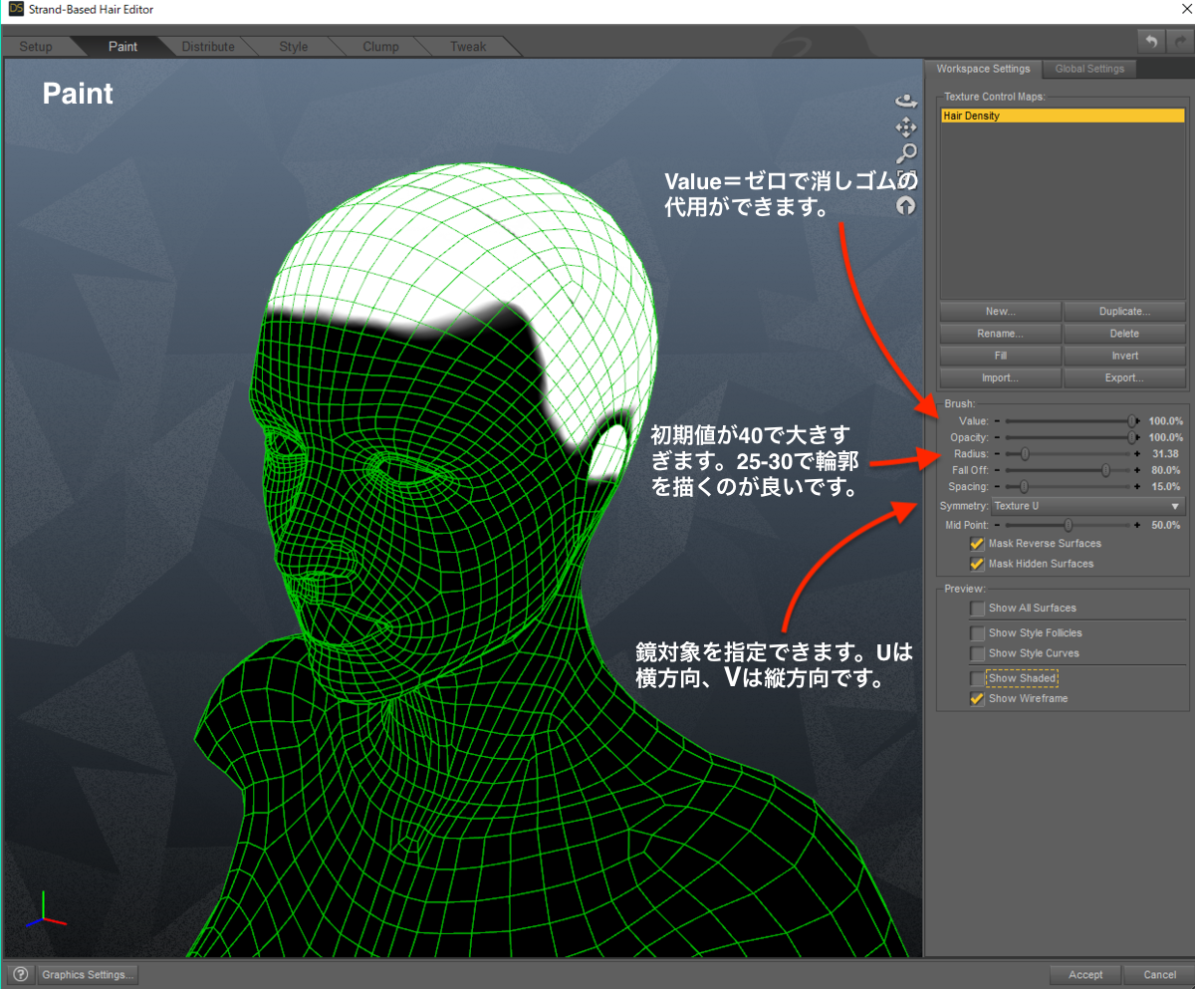The height and width of the screenshot is (989, 1195).
Task: Click the reset view arrow icon
Action: [x=906, y=206]
